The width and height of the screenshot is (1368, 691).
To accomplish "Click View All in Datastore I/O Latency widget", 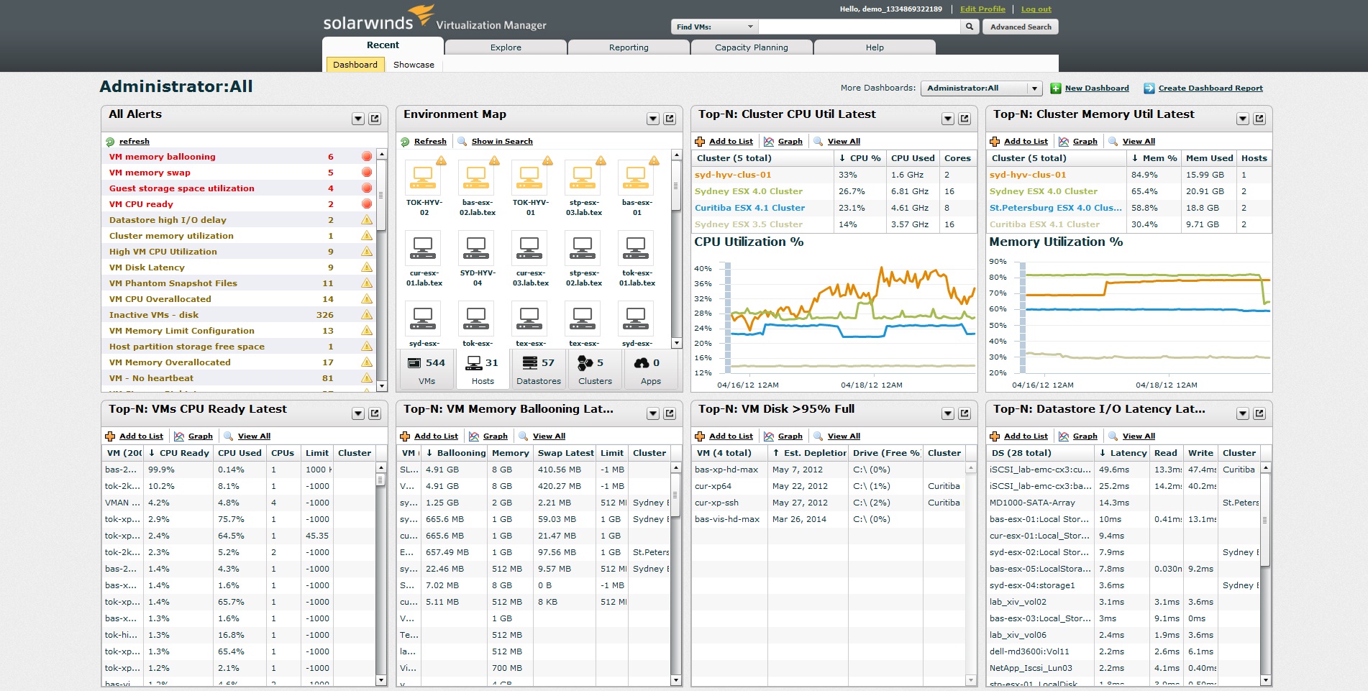I will (x=1139, y=436).
